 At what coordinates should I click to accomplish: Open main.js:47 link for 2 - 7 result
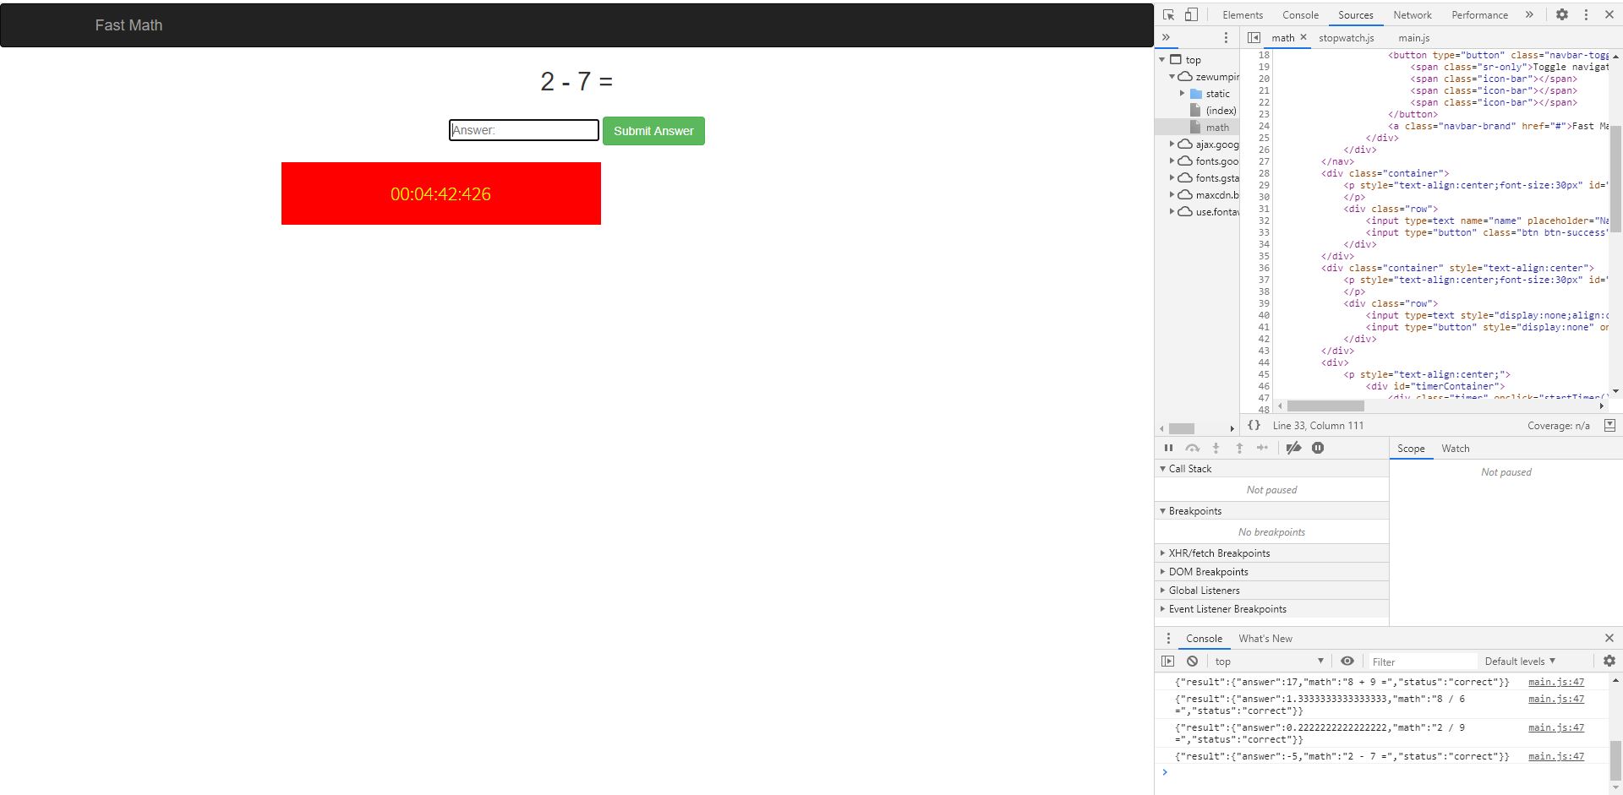click(1556, 756)
